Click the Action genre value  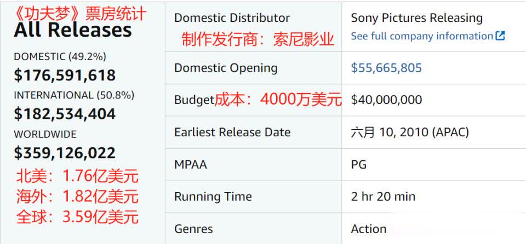coord(369,229)
